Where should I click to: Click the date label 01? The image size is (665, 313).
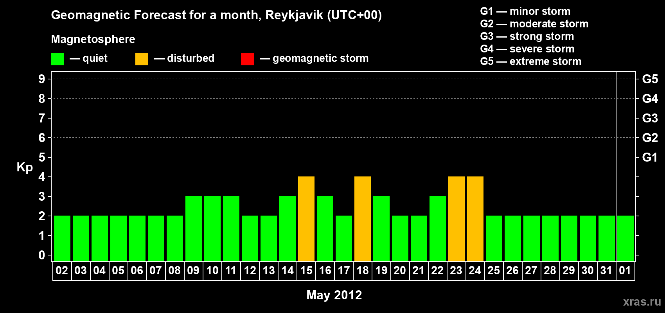coord(625,270)
